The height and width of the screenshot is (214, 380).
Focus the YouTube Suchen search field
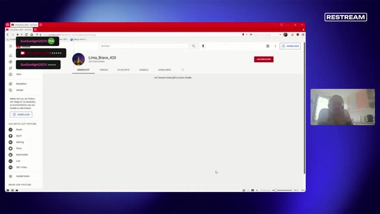pos(144,46)
